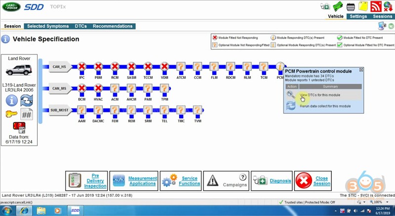395x216 pixels.
Task: Open the RCM module icon
Action: pos(115,67)
